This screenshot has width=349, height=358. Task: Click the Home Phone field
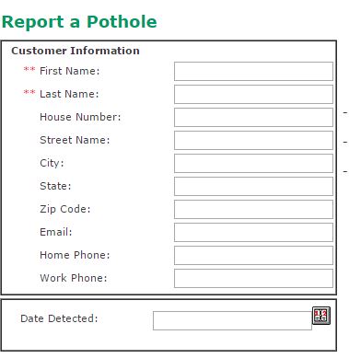[253, 255]
